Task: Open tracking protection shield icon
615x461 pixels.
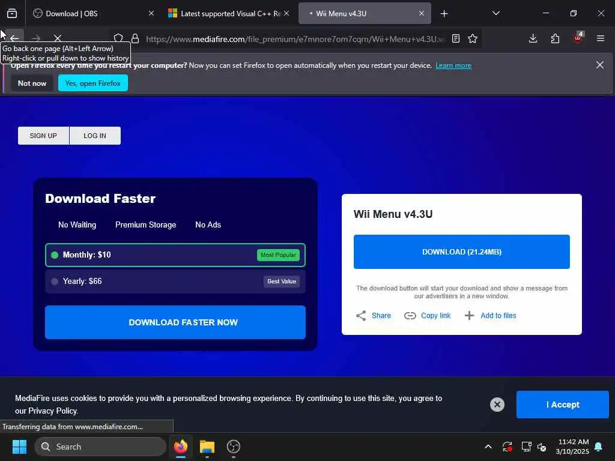Action: click(118, 38)
